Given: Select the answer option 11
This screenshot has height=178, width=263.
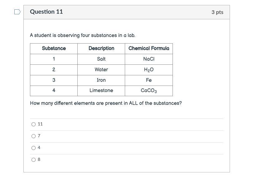Looking at the screenshot, I should click(x=33, y=124).
